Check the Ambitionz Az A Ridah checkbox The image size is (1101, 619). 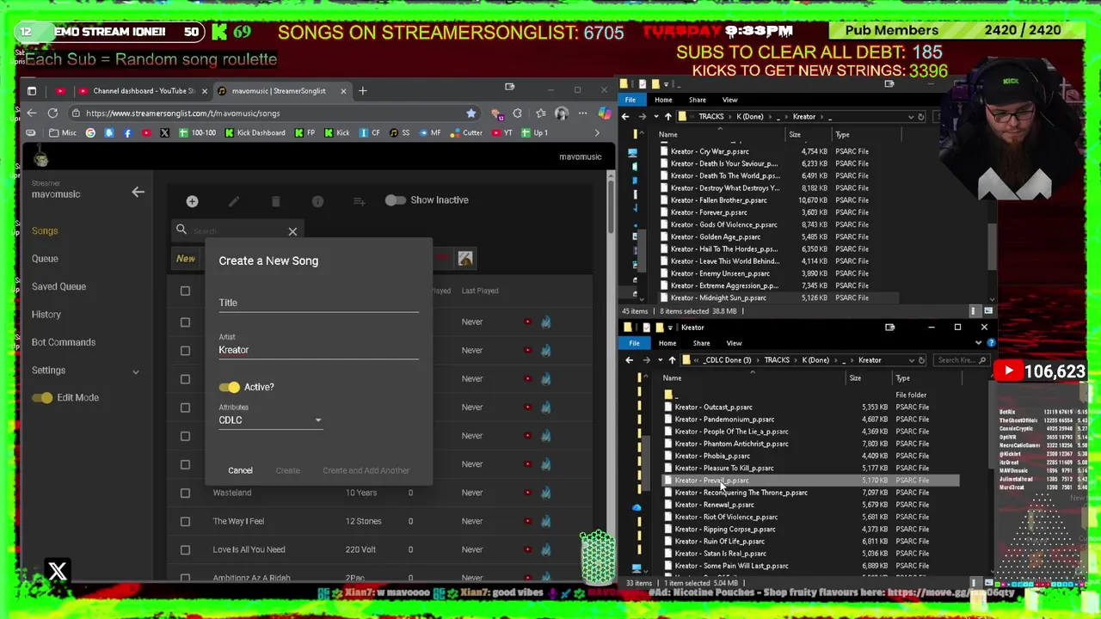(x=185, y=577)
